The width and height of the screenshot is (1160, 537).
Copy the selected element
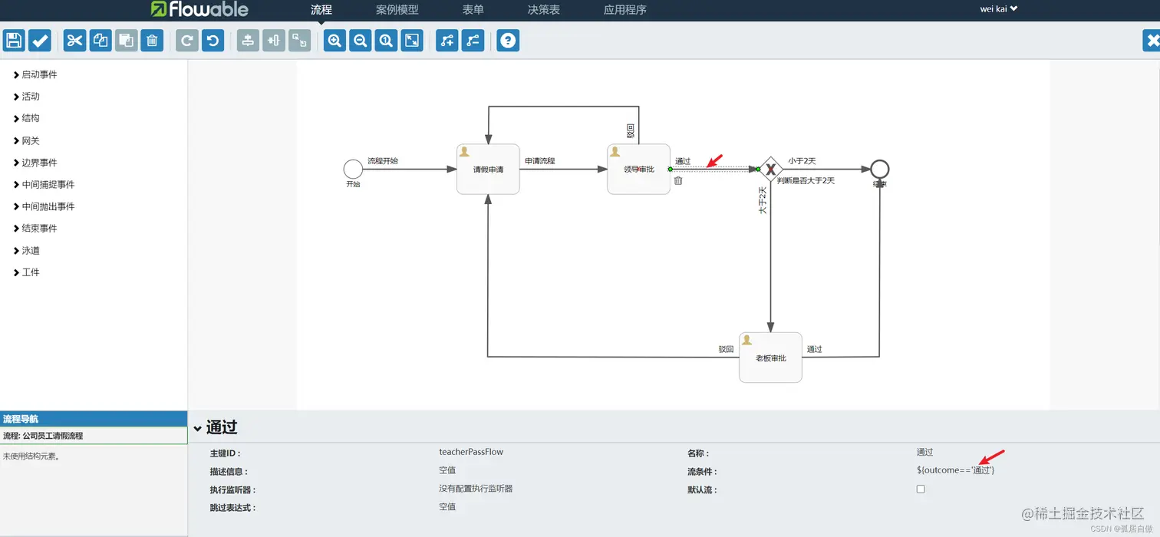click(101, 41)
